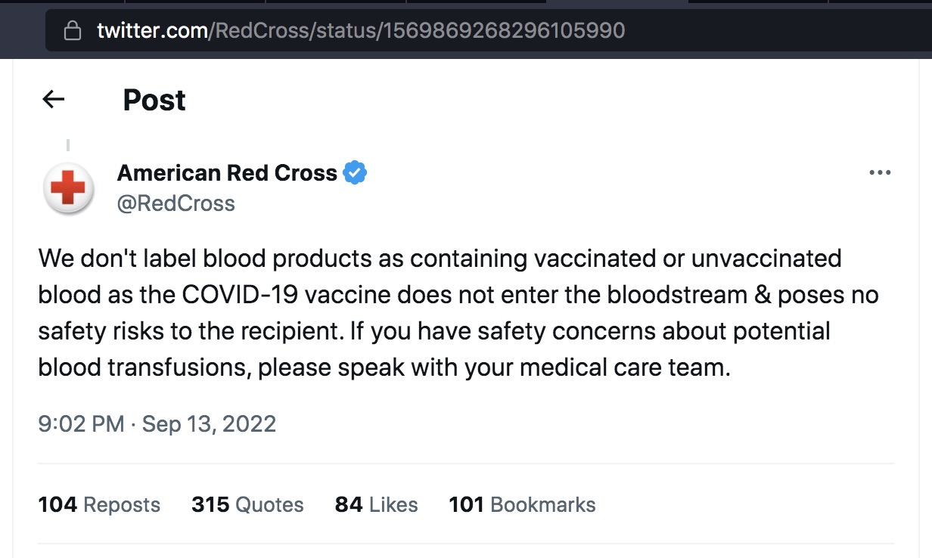The width and height of the screenshot is (932, 558).
Task: Click the American Red Cross profile avatar
Action: point(68,188)
